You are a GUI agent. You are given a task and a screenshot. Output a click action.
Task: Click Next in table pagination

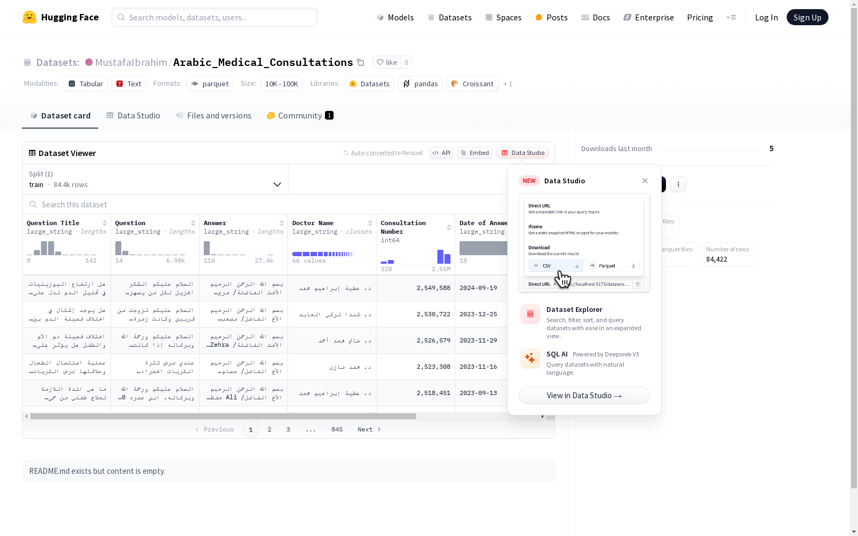369,429
